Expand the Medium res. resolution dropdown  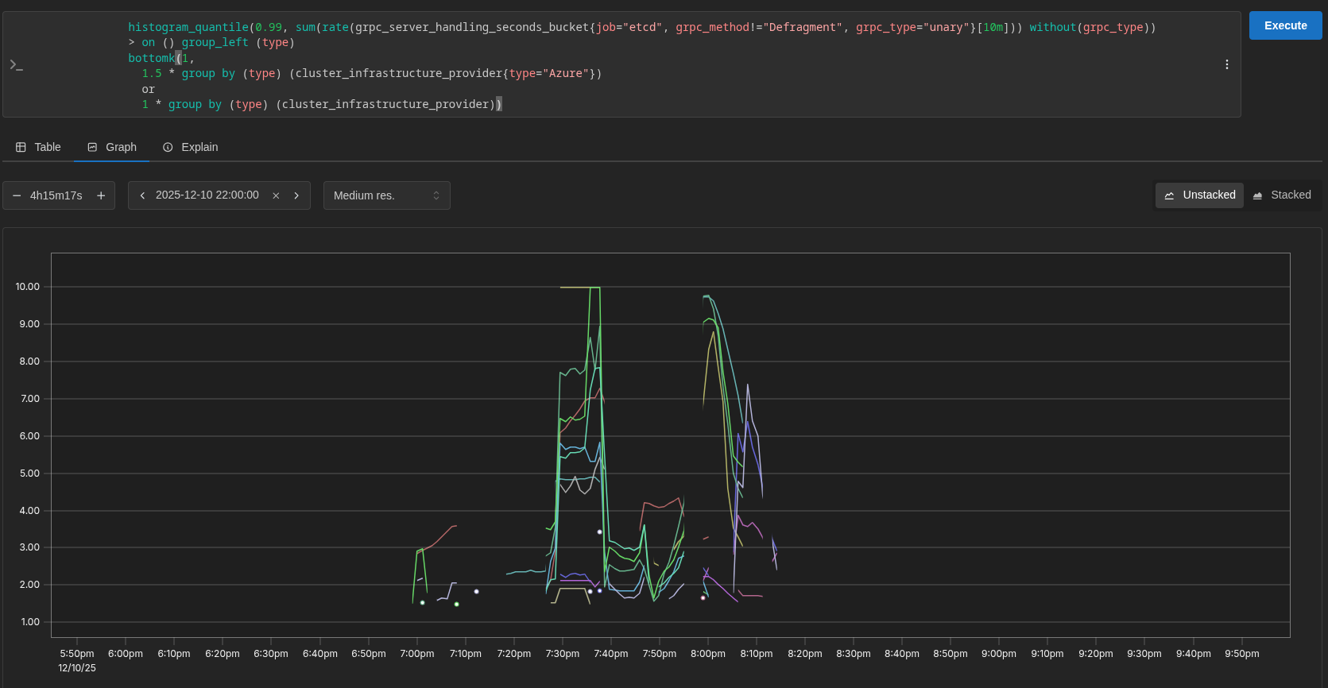click(x=386, y=195)
